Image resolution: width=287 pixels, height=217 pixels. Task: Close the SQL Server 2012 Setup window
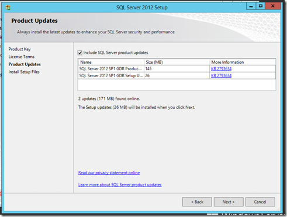(273, 6)
